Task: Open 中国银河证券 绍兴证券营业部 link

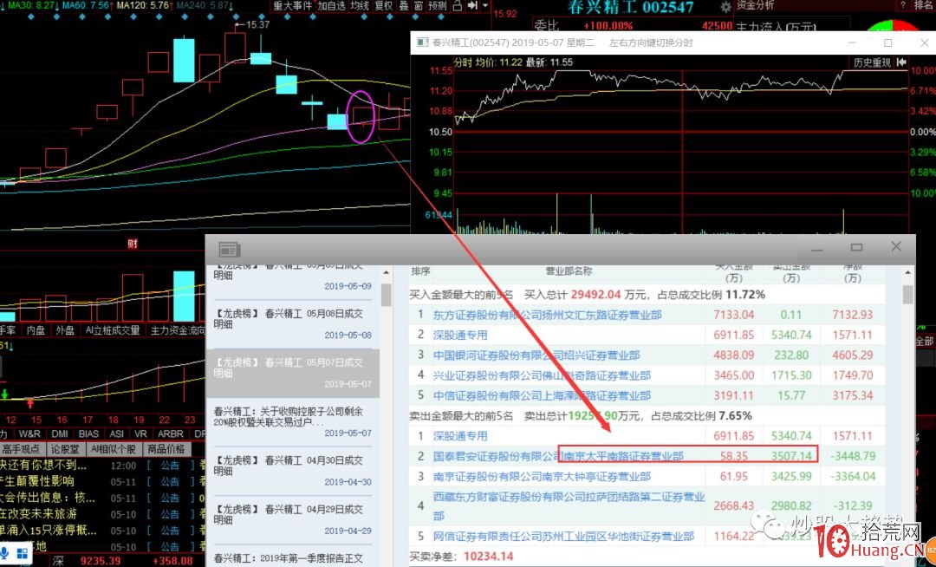Action: 536,355
